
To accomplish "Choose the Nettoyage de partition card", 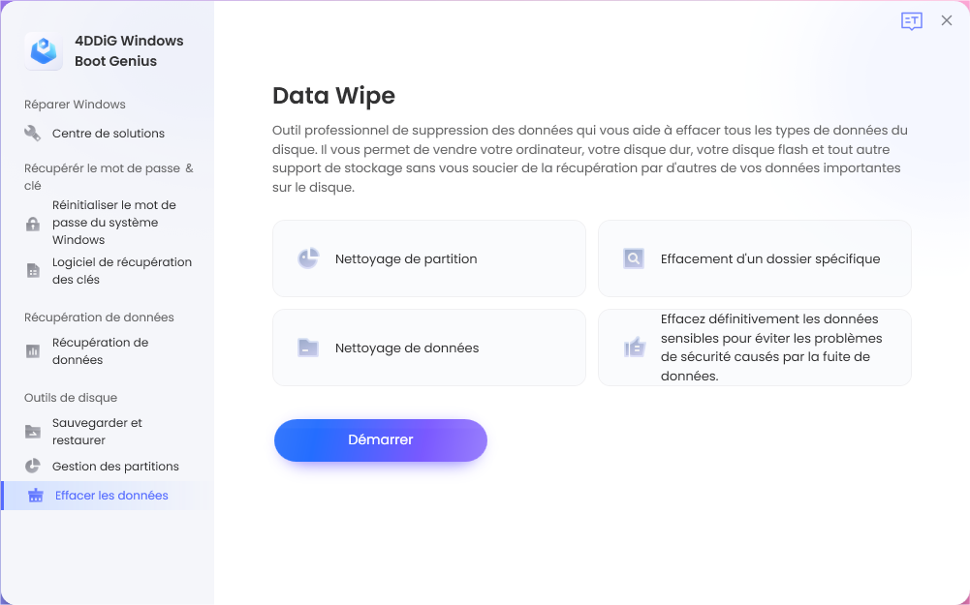I will 428,258.
